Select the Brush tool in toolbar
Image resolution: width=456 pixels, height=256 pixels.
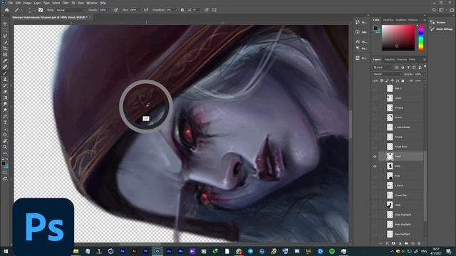pyautogui.click(x=5, y=73)
